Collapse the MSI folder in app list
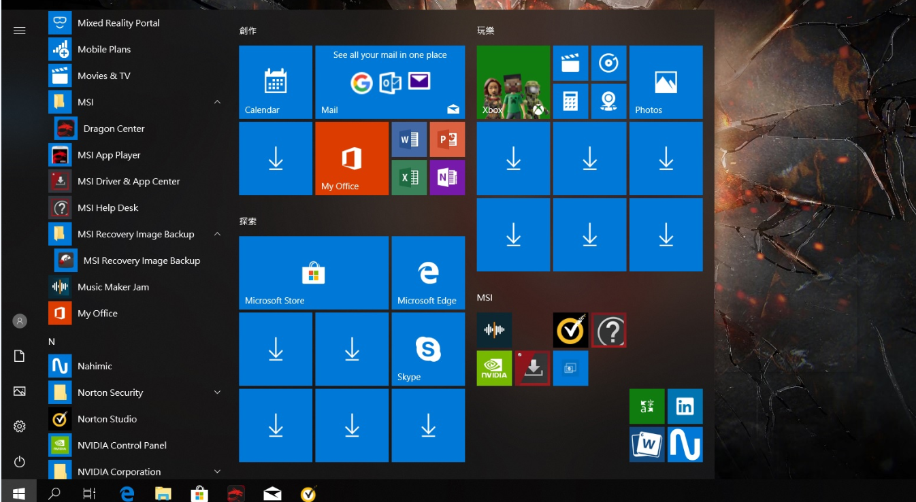The image size is (916, 502). point(217,102)
